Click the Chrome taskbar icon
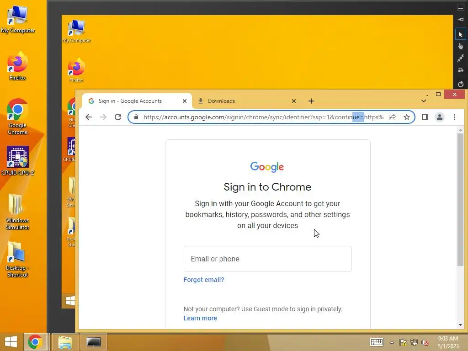 pos(35,342)
